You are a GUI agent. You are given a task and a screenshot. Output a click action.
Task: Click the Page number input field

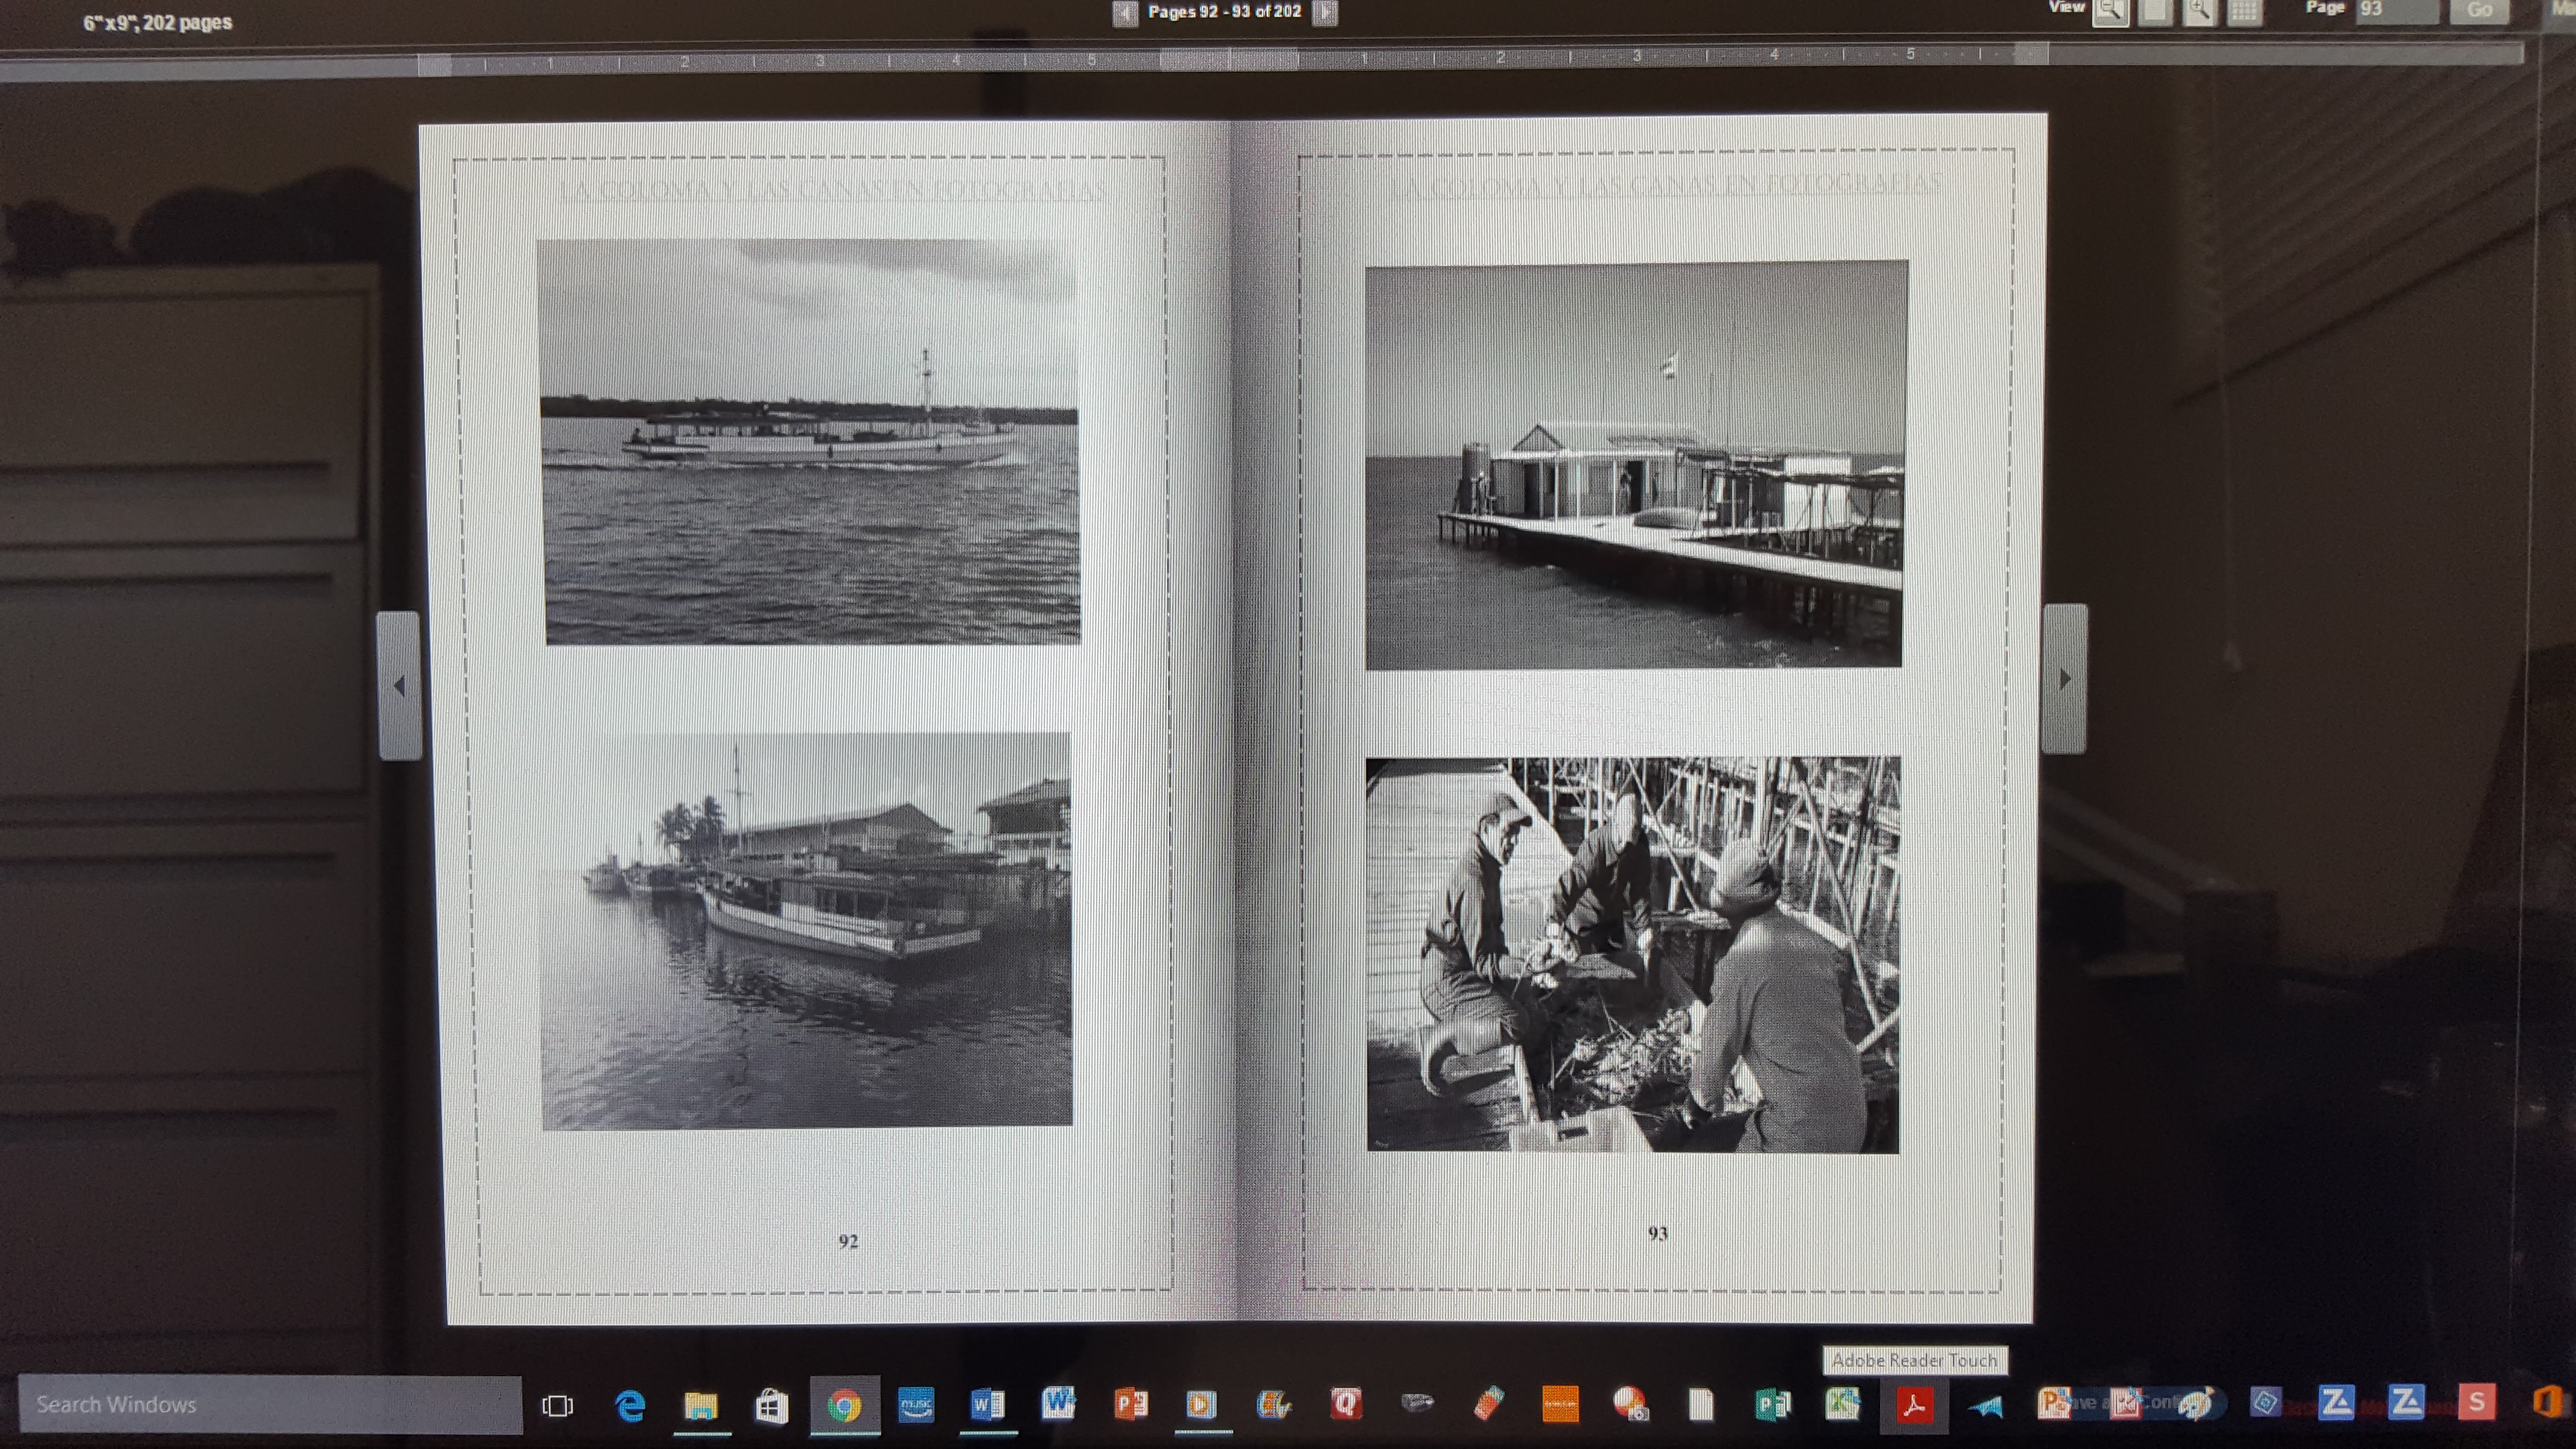coord(2396,10)
